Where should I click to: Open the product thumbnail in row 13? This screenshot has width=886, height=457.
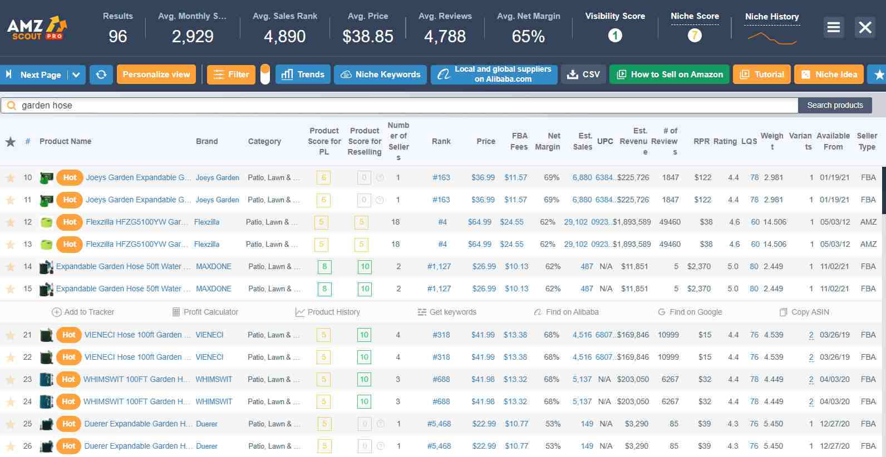(47, 244)
